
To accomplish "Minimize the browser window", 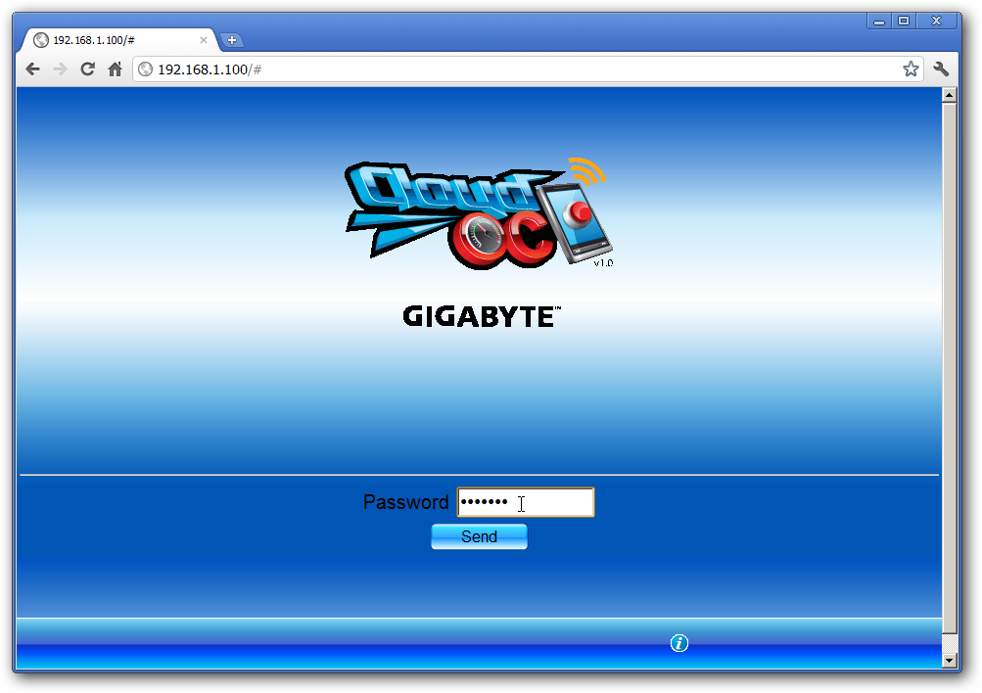I will pos(879,22).
